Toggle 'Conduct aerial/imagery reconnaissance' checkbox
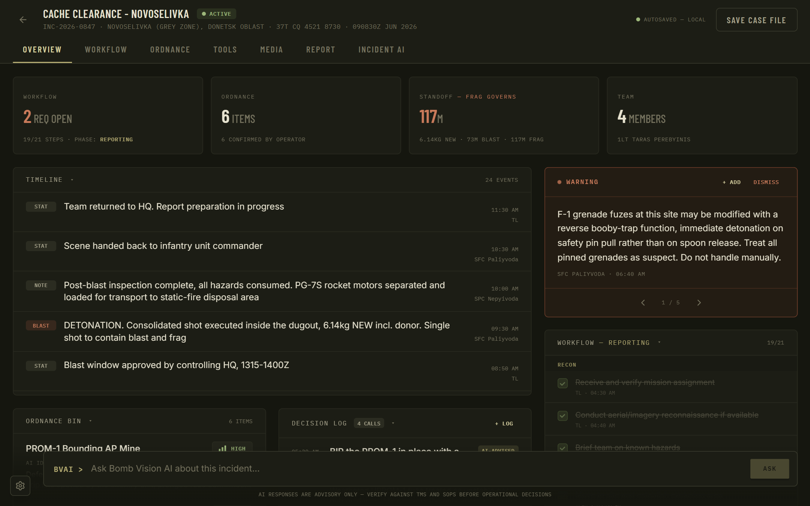Image resolution: width=810 pixels, height=506 pixels. point(562,416)
